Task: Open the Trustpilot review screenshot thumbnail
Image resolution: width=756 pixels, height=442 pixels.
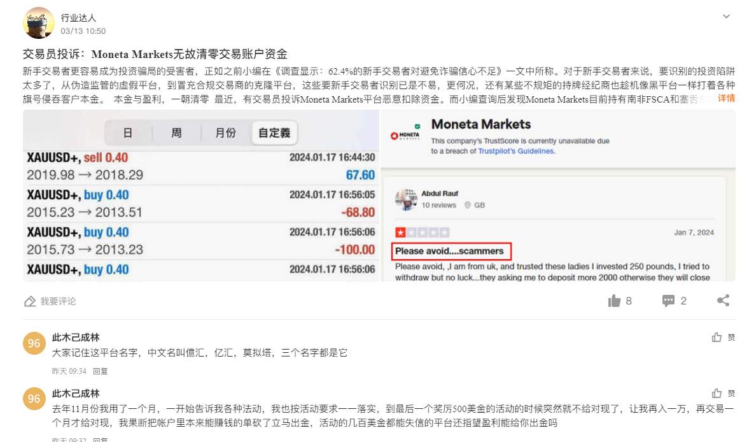Action: pos(558,196)
